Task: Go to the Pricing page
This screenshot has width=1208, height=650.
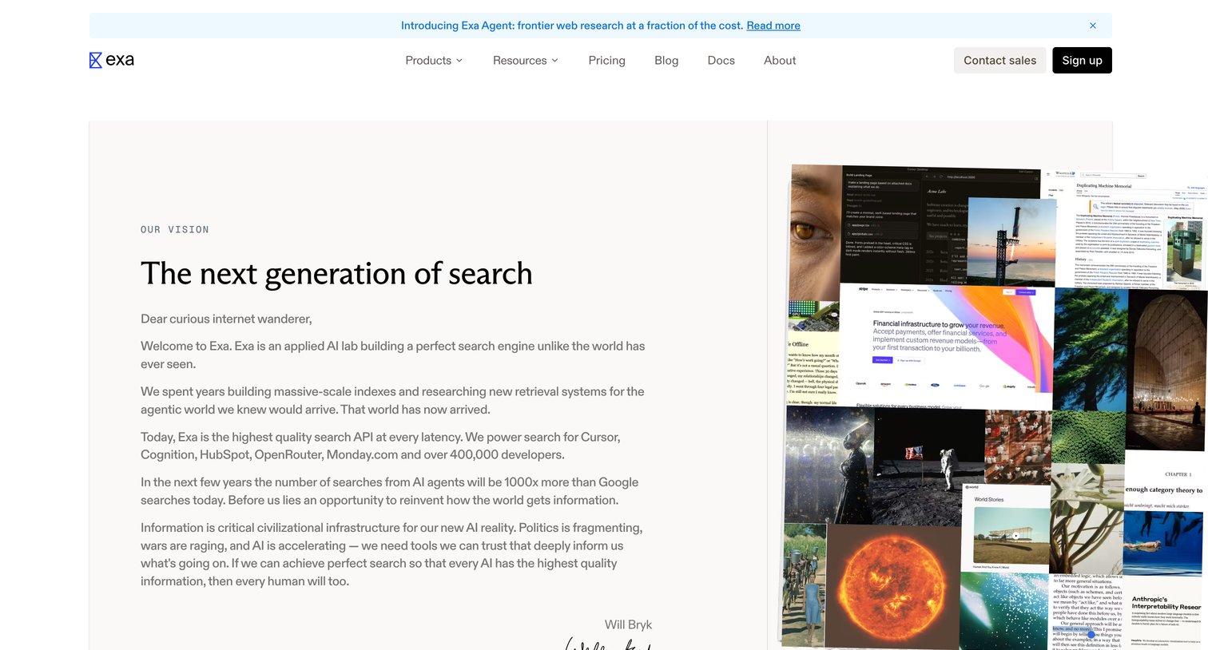Action: click(607, 61)
